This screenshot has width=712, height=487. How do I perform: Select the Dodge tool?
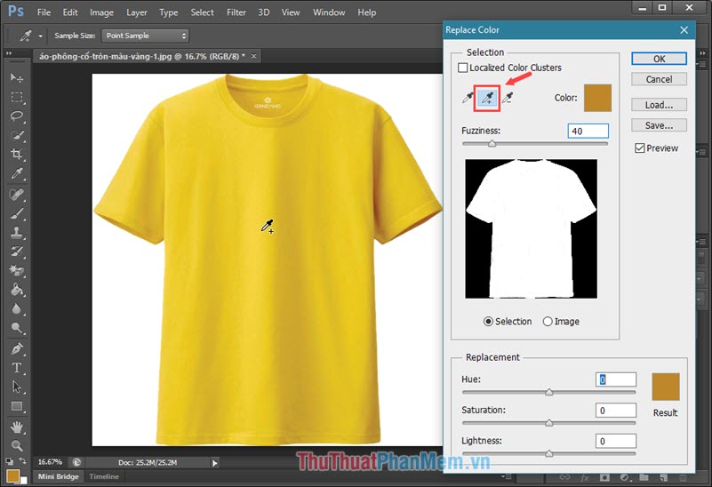17,328
